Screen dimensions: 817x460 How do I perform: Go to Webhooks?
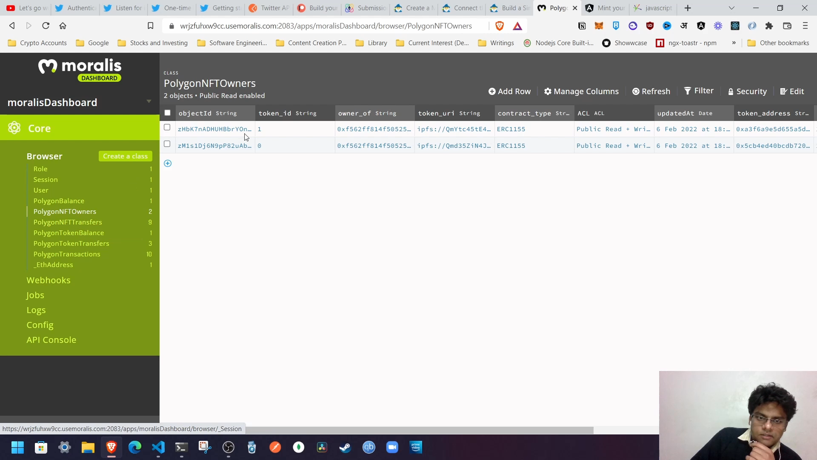point(49,280)
